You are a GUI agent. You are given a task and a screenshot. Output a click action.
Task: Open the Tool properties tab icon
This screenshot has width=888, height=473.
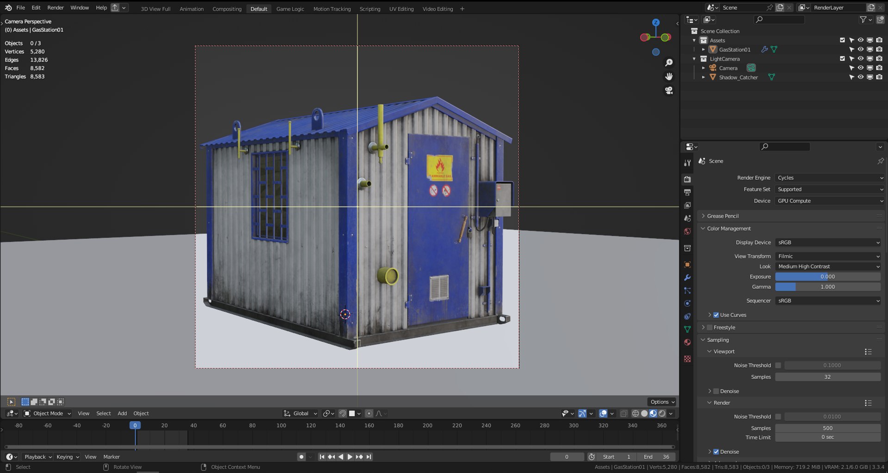click(x=687, y=163)
